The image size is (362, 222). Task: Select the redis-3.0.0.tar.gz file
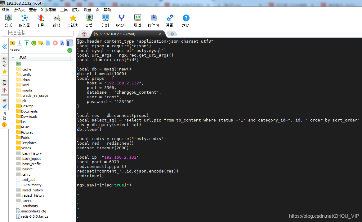pos(32,216)
